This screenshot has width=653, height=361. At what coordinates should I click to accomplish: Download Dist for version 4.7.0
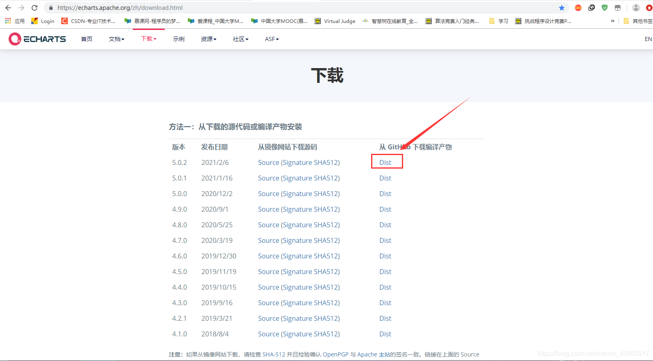coord(385,240)
